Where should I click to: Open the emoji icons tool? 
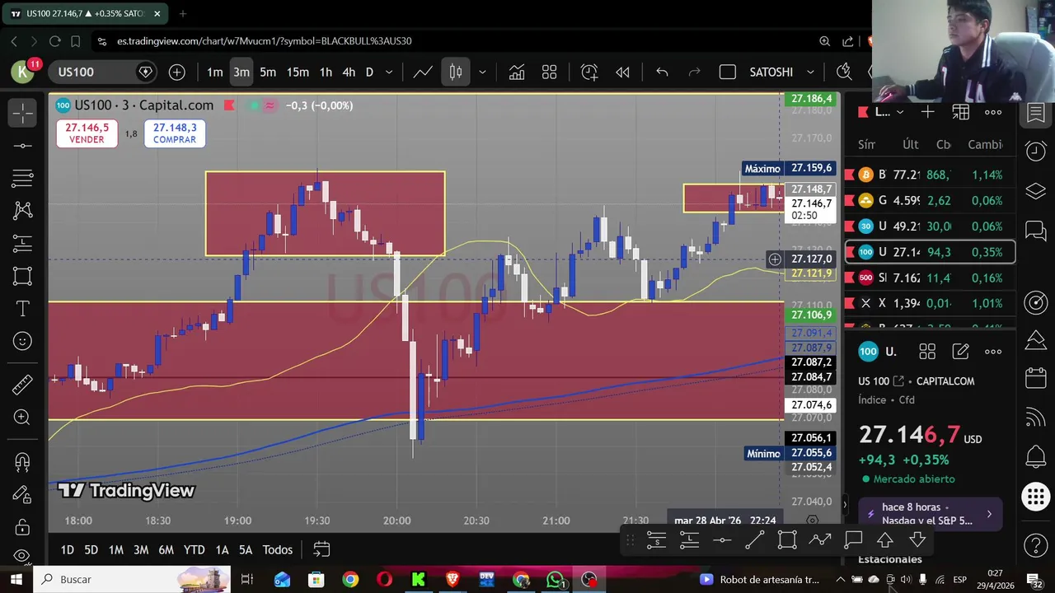click(x=22, y=341)
